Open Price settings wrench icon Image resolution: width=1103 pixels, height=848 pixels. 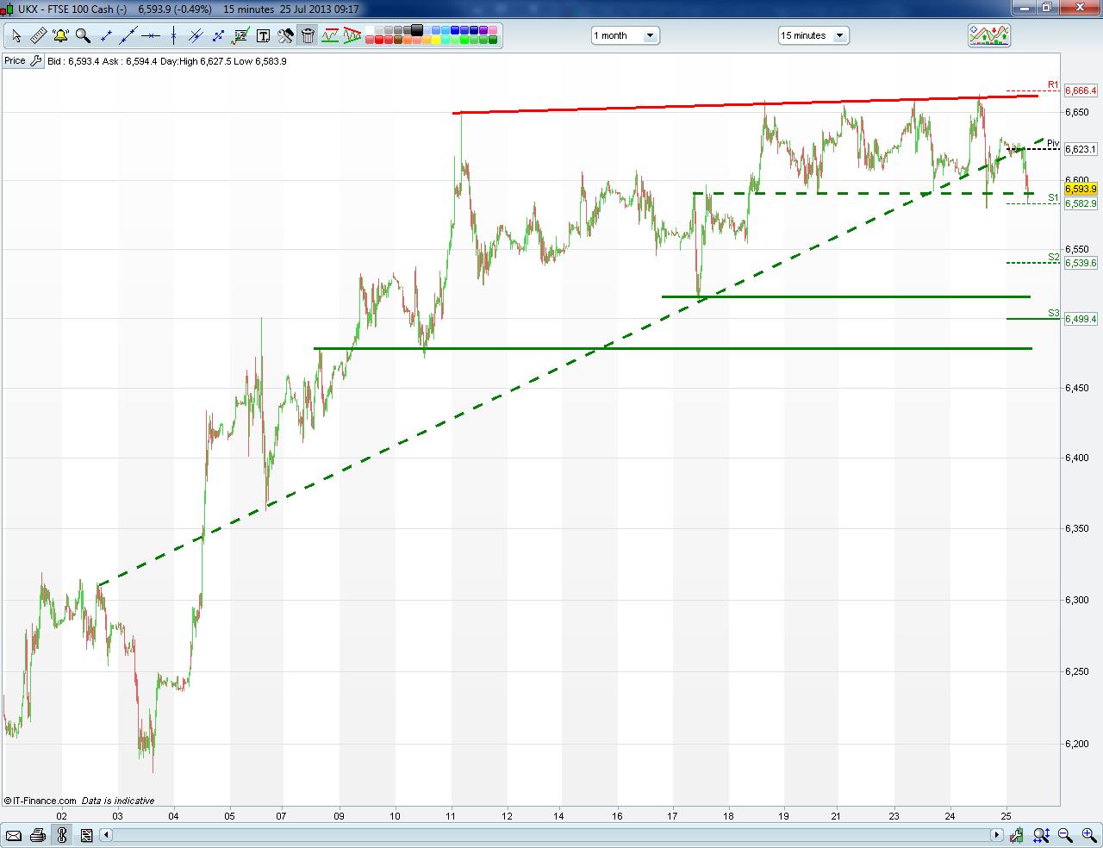tap(35, 61)
